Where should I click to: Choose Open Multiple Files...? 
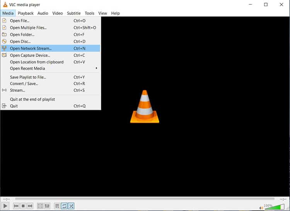51,27
